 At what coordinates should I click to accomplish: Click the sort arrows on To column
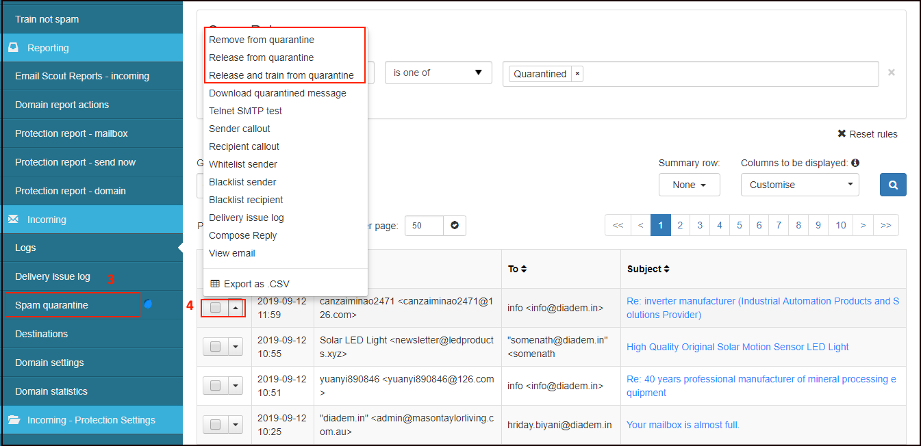(x=524, y=270)
